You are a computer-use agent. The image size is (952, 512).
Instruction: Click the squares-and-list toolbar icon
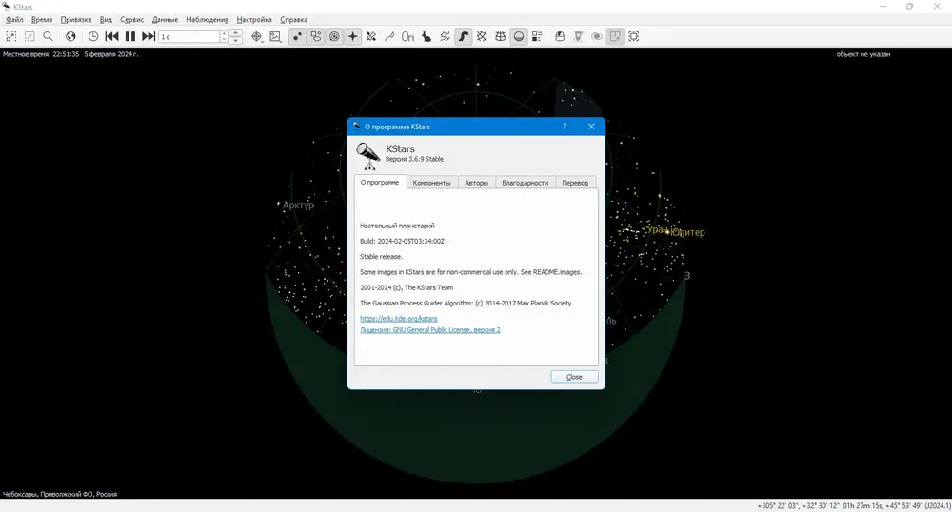(x=537, y=36)
